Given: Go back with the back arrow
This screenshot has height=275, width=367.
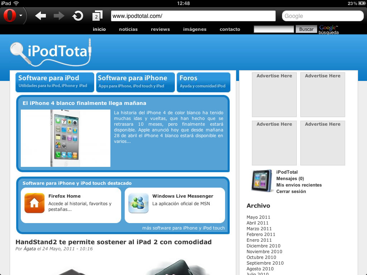Looking at the screenshot, I should tap(40, 16).
